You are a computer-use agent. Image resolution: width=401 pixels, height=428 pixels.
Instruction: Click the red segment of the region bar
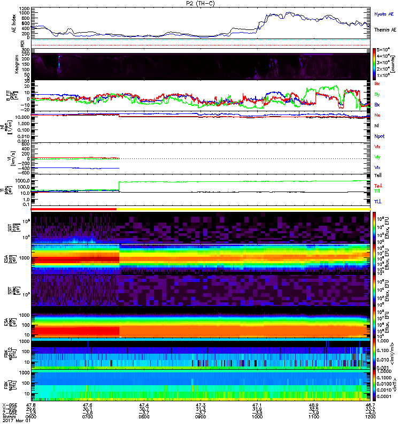(x=74, y=209)
